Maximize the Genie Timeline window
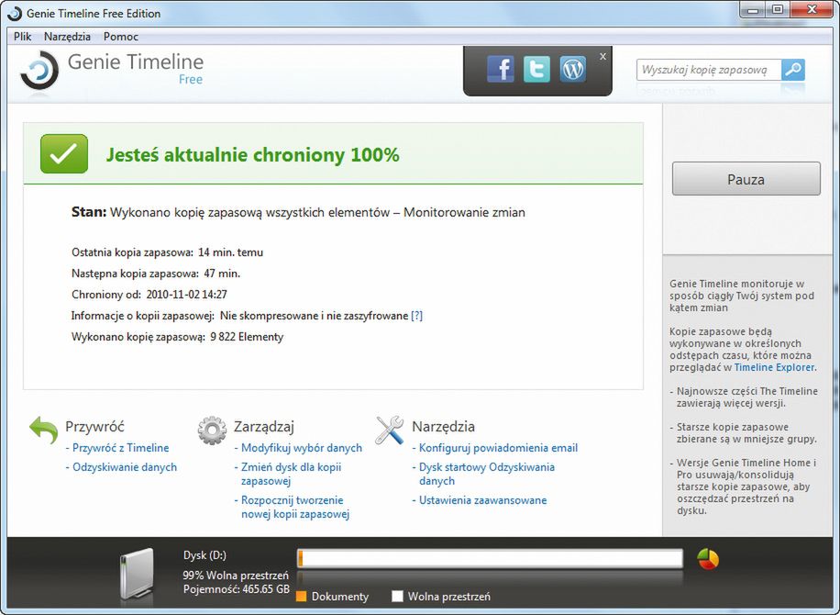 [x=779, y=10]
